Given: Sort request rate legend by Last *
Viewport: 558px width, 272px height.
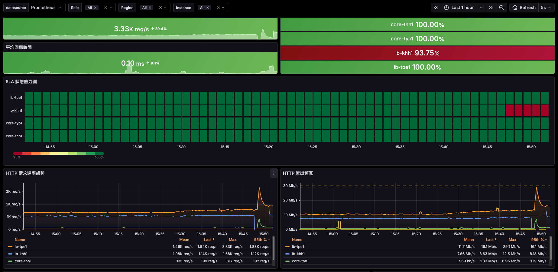Looking at the screenshot, I should point(209,240).
